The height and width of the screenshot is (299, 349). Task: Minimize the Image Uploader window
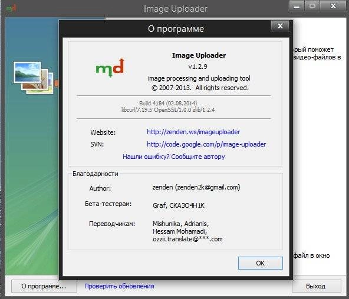pyautogui.click(x=297, y=6)
